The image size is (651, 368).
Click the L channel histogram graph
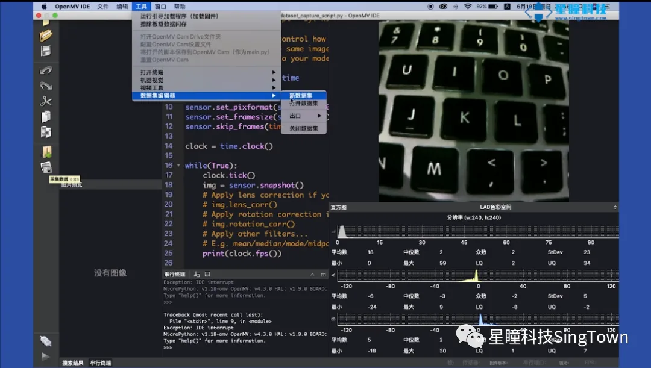tap(478, 231)
